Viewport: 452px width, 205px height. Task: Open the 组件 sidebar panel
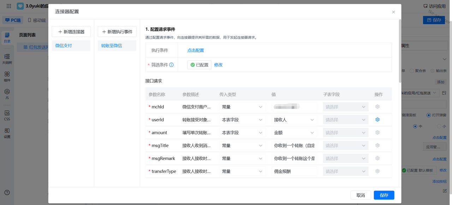(x=7, y=76)
